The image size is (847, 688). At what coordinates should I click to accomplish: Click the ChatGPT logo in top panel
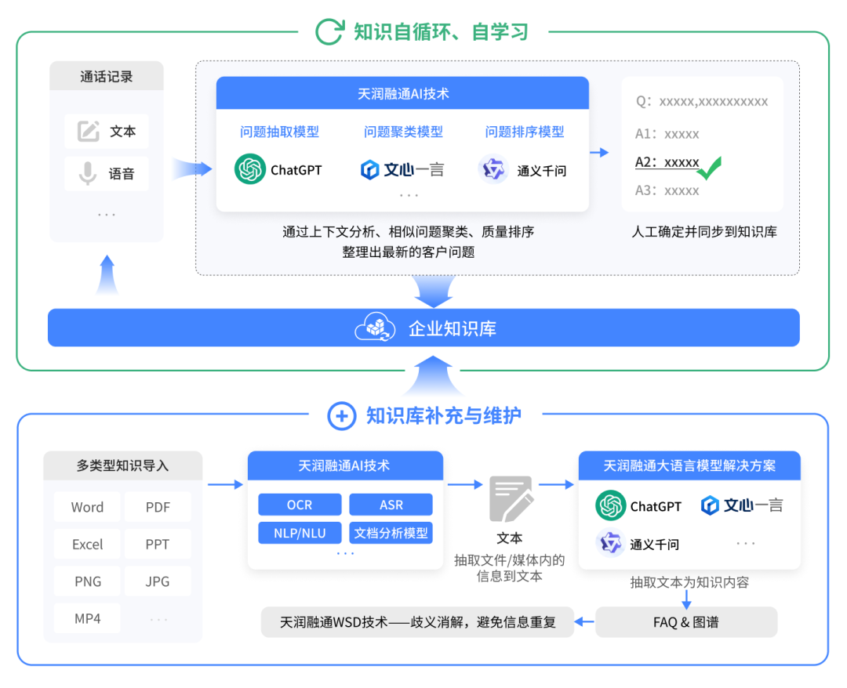[x=249, y=169]
